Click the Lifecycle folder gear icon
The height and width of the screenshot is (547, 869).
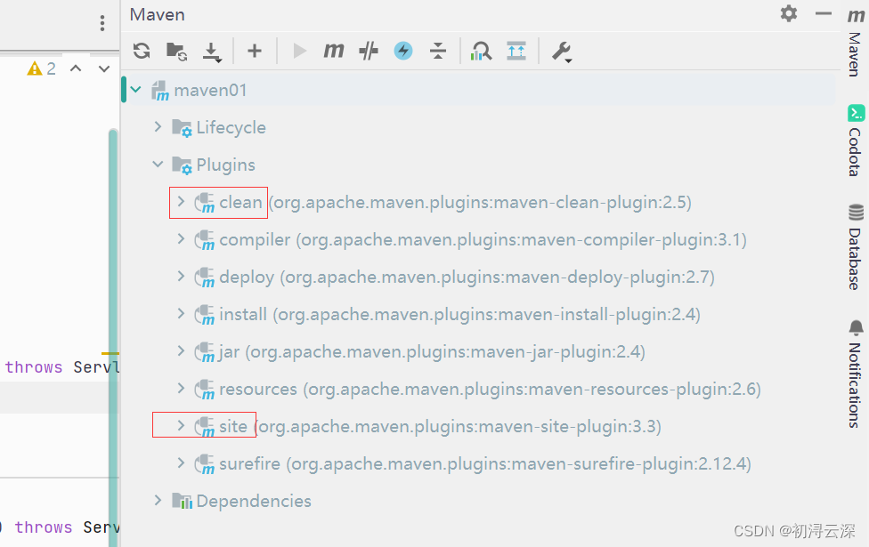182,128
